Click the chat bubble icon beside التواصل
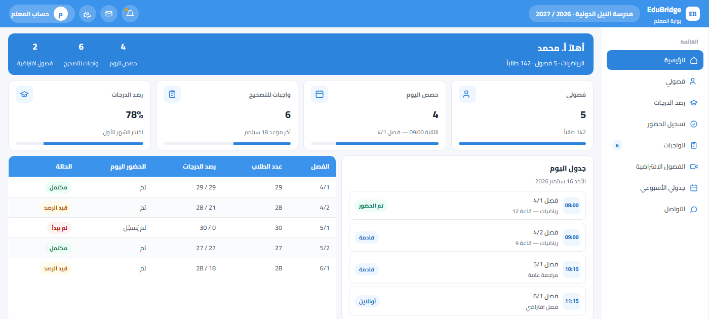This screenshot has width=709, height=319. 694,209
